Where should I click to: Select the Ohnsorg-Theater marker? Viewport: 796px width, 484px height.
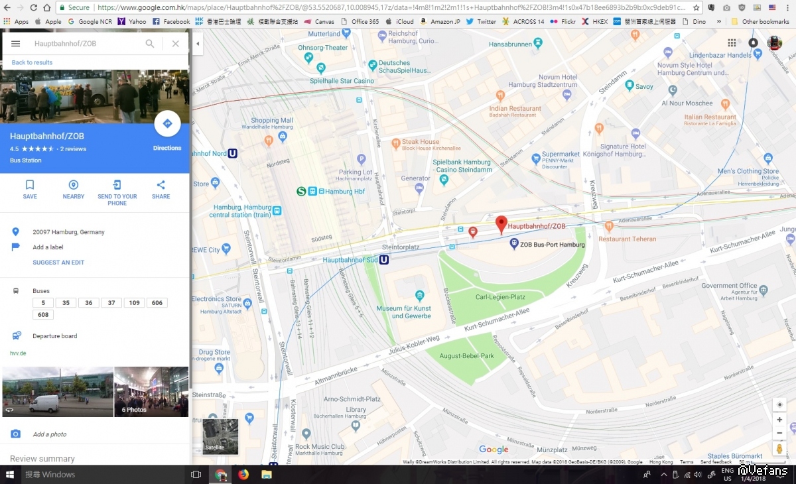(x=308, y=57)
